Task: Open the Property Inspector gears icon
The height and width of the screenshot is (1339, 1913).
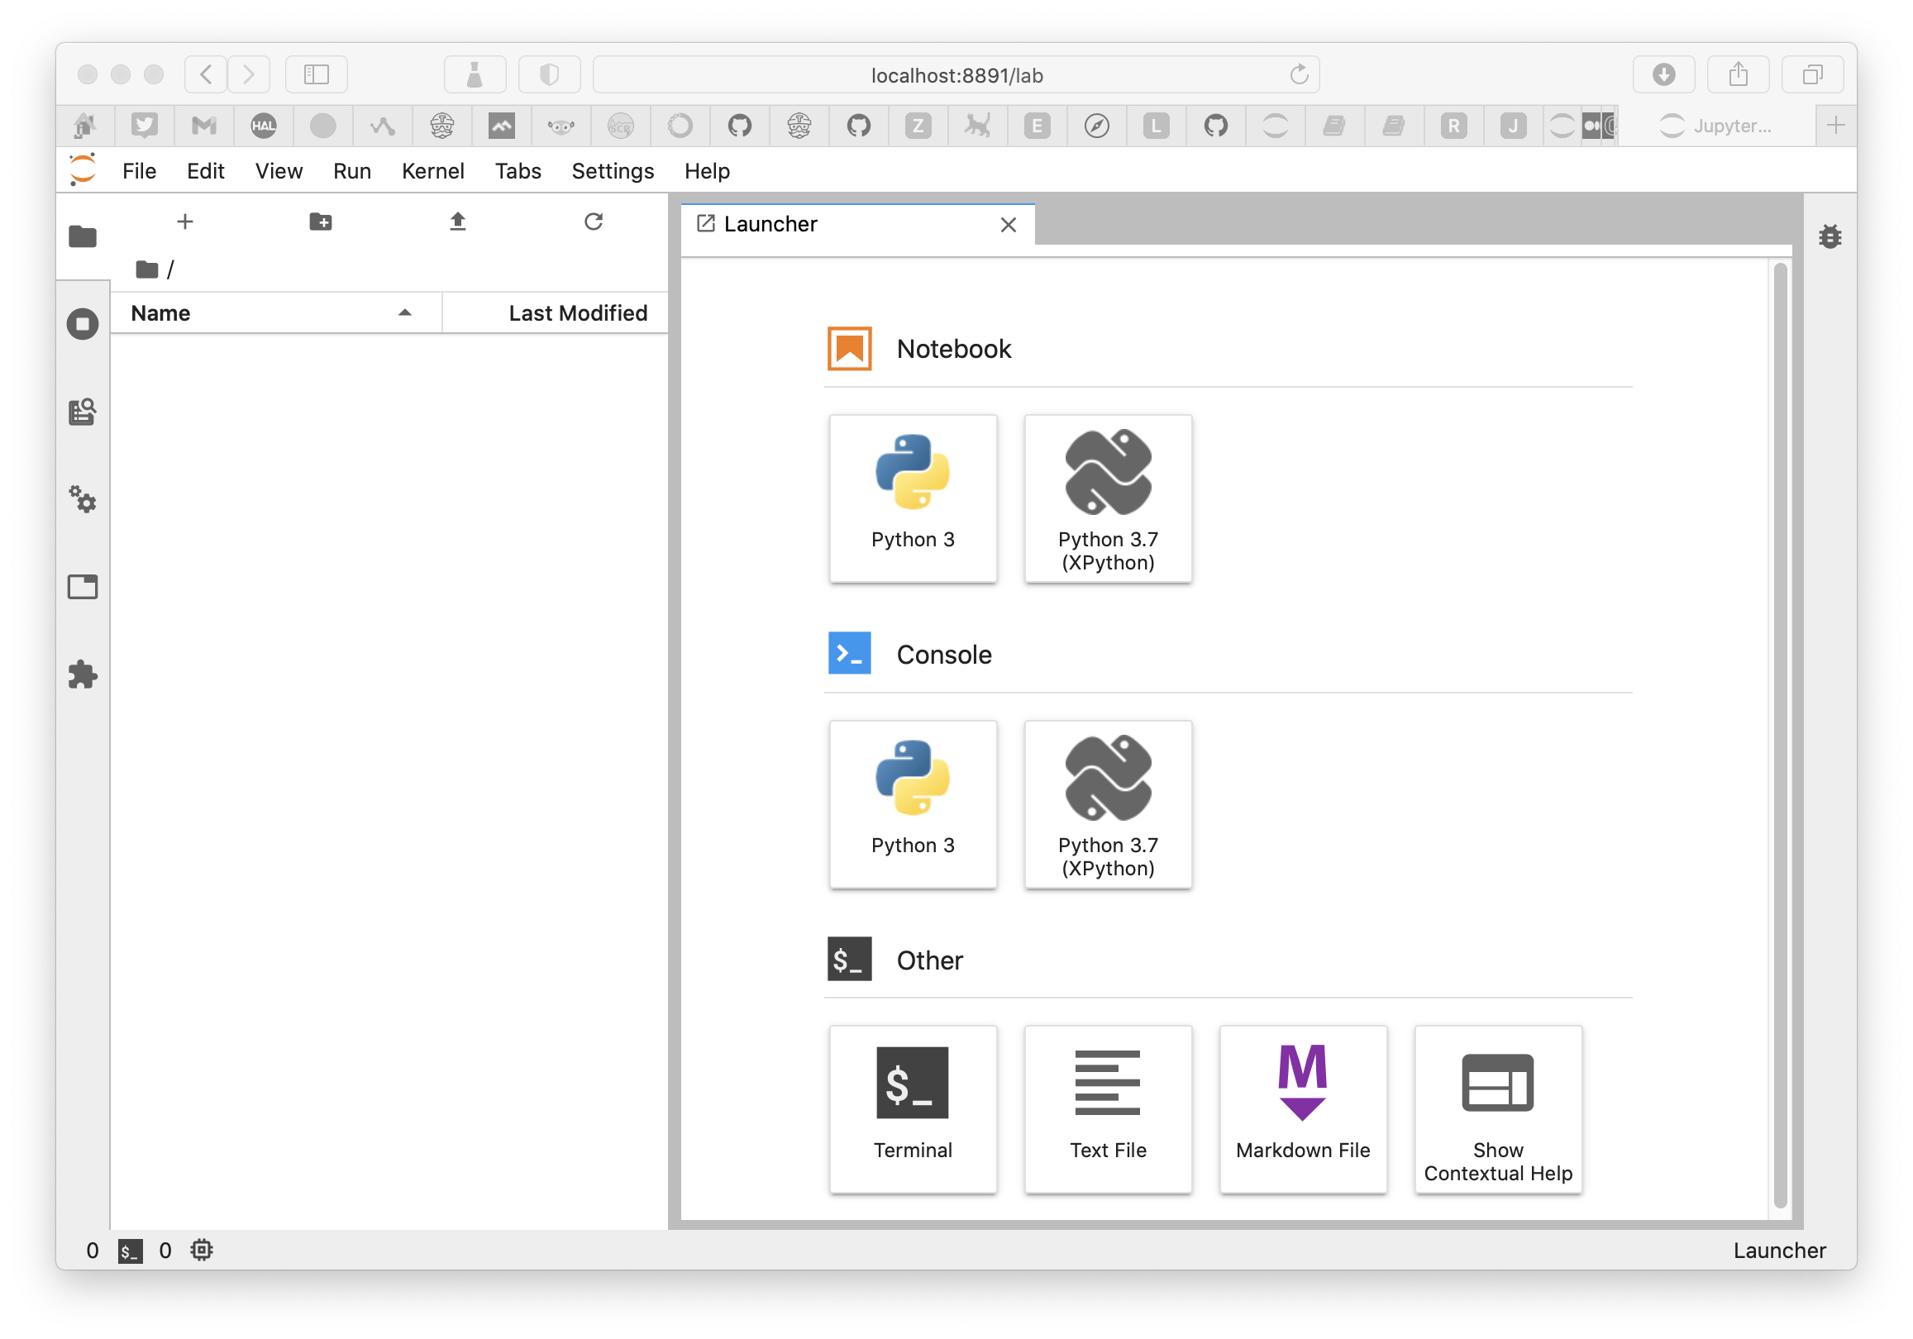Action: click(x=83, y=499)
